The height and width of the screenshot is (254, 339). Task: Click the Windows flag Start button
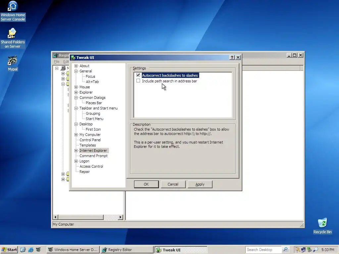click(9, 250)
